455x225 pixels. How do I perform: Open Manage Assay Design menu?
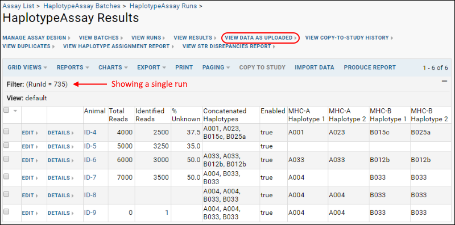click(36, 38)
